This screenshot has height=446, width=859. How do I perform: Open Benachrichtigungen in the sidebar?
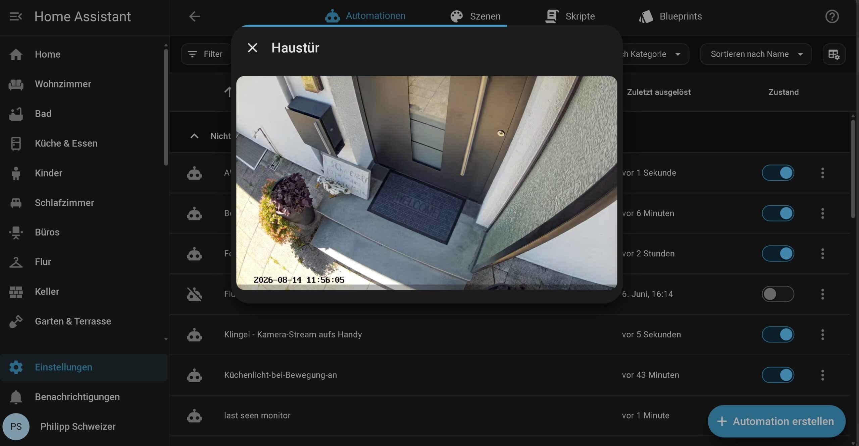pos(84,397)
